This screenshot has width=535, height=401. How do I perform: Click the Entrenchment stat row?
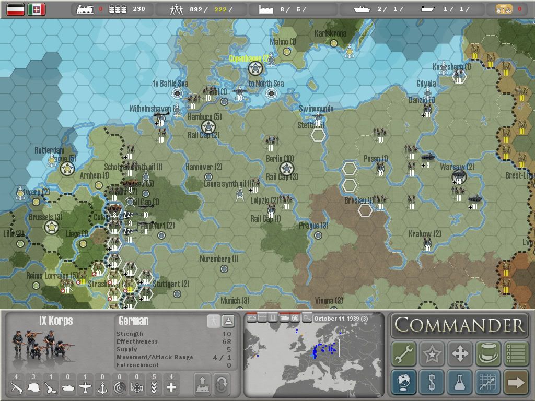tap(173, 365)
